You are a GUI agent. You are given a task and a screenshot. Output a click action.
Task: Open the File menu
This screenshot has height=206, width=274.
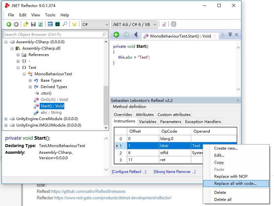[11, 15]
